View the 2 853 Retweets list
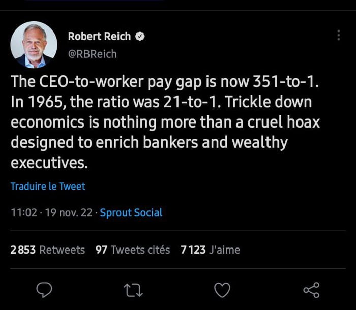The image size is (356, 310). 48,250
